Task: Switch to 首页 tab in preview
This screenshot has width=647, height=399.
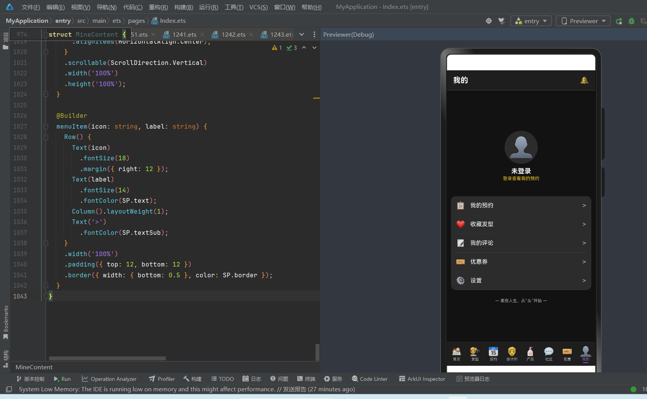Action: (457, 354)
